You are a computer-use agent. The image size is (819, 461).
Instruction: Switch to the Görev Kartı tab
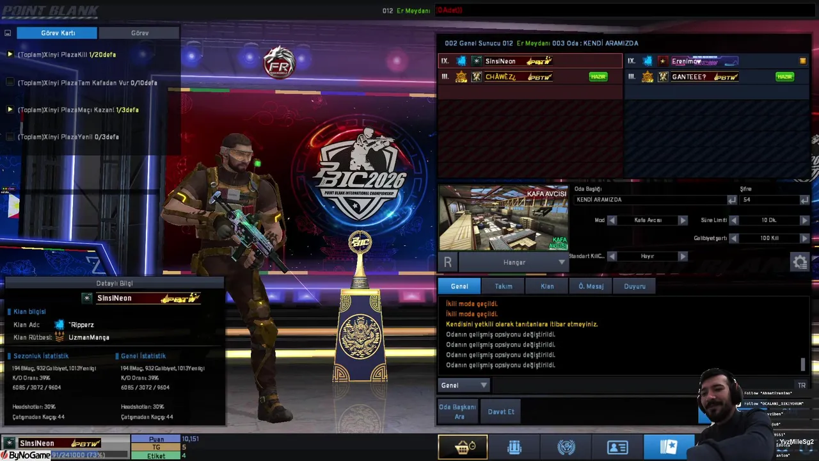pos(57,33)
